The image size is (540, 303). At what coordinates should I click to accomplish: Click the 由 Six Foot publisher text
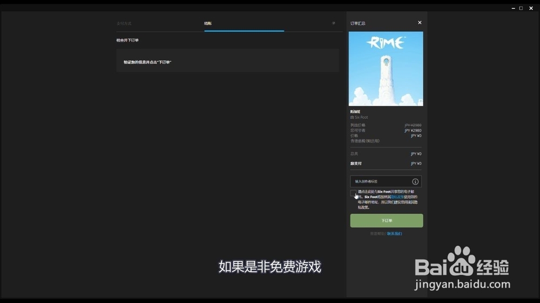359,118
